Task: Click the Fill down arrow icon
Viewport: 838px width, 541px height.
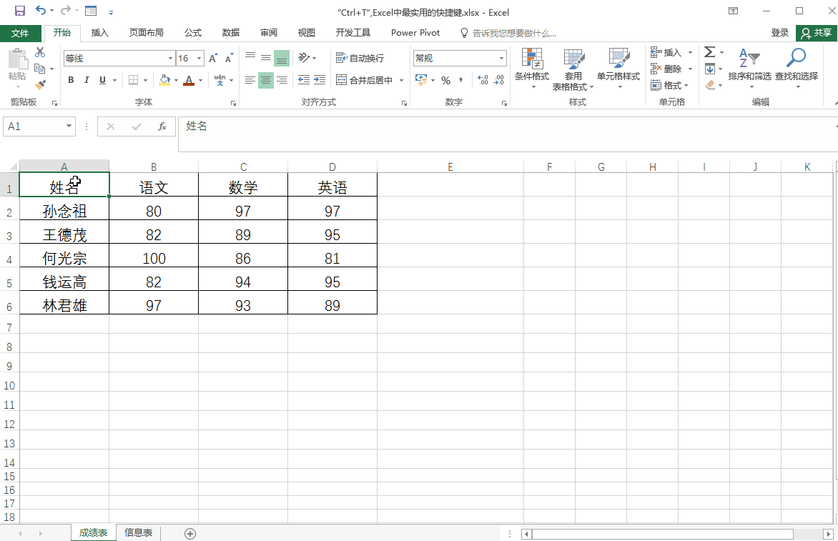Action: point(710,69)
